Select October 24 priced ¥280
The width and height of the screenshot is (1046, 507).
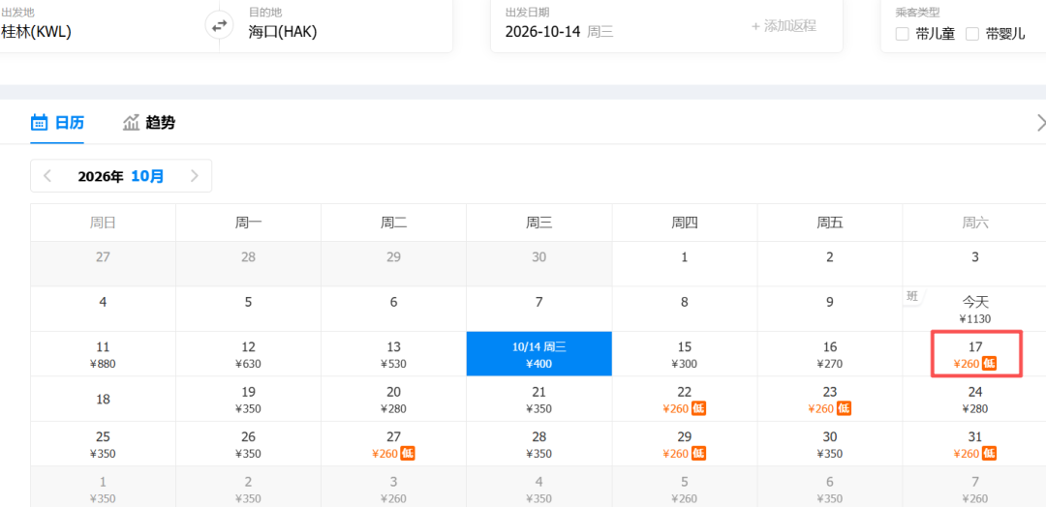tap(974, 399)
